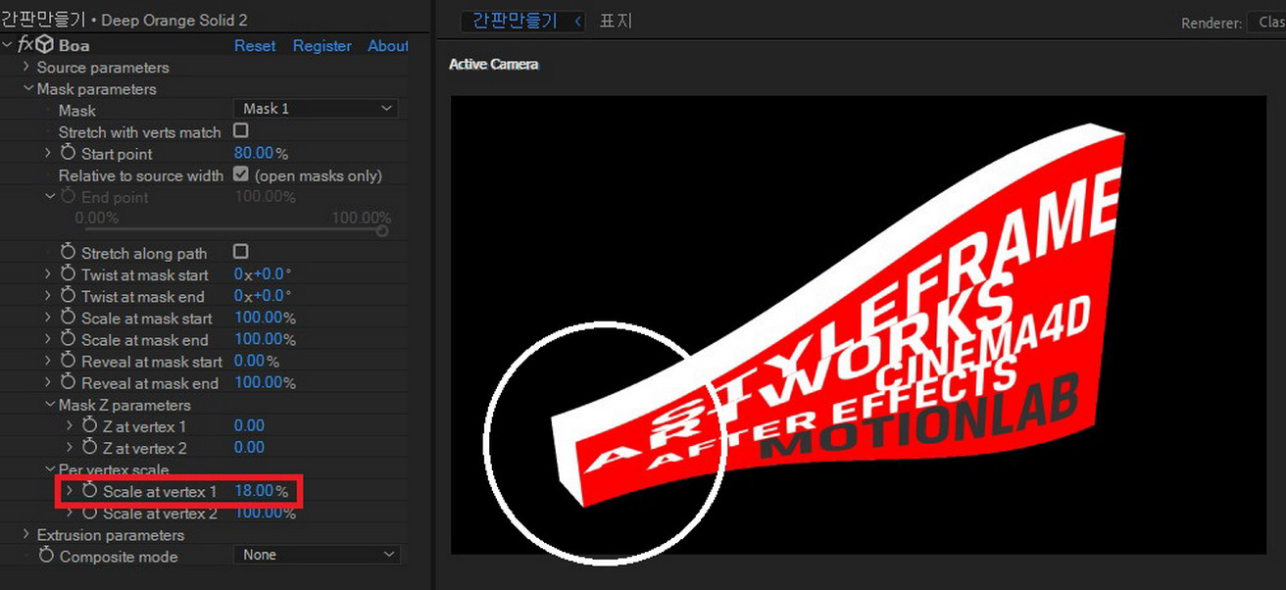
Task: Click Scale at mask start 100.00% value
Action: [x=265, y=318]
